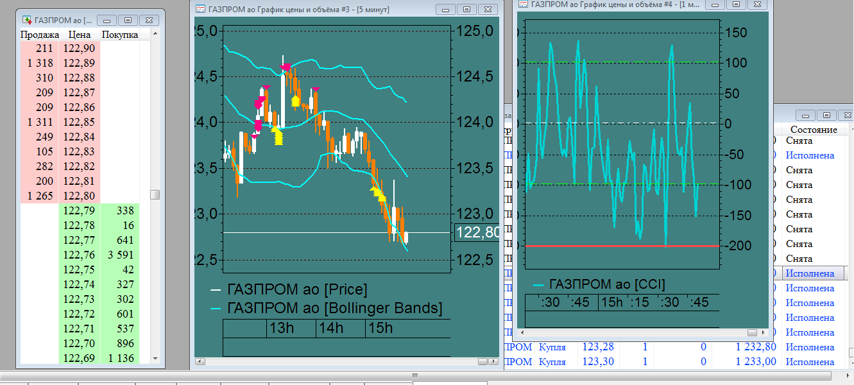
Task: Click the Цена column header
Action: coord(79,35)
